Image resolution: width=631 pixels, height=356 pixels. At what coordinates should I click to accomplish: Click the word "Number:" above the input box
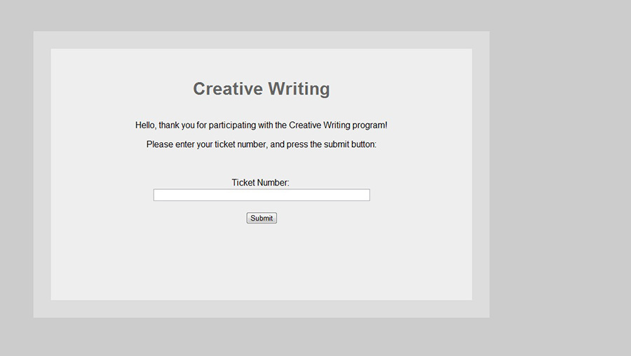tap(273, 182)
